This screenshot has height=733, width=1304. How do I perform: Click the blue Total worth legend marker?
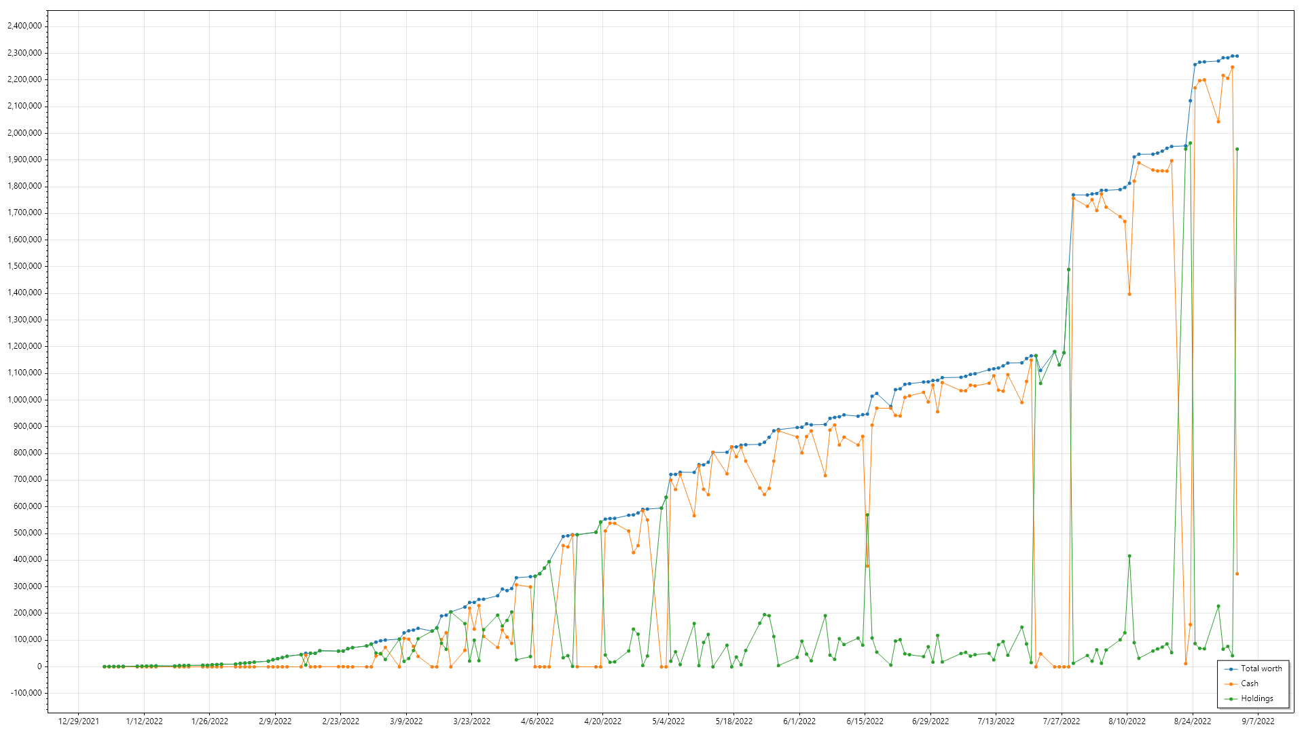1231,669
